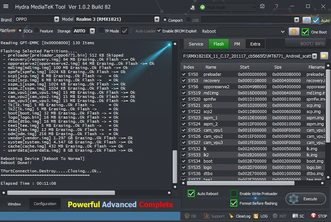Image resolution: width=331 pixels, height=222 pixels.
Task: Toggle Format Before flashing checkbox
Action: pyautogui.click(x=234, y=203)
